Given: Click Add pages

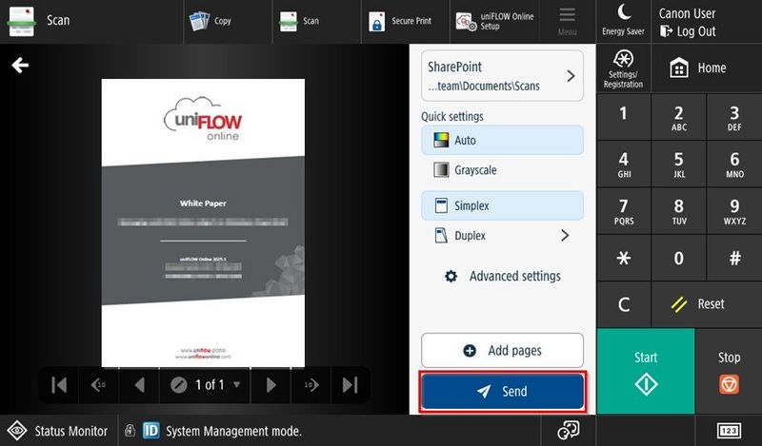Looking at the screenshot, I should [x=502, y=351].
